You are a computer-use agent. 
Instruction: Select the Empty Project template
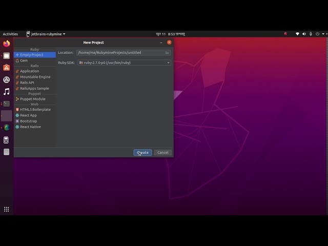pyautogui.click(x=35, y=55)
